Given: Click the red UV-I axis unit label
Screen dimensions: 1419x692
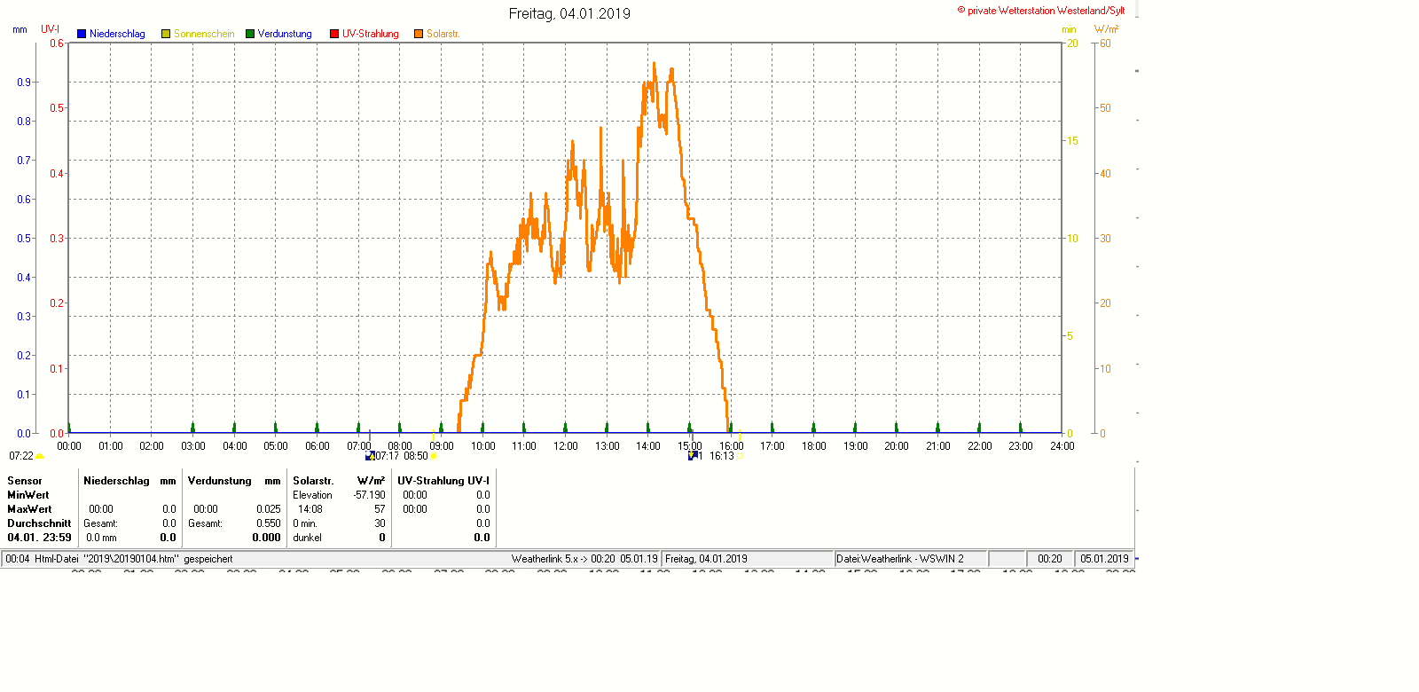Looking at the screenshot, I should pos(51,29).
